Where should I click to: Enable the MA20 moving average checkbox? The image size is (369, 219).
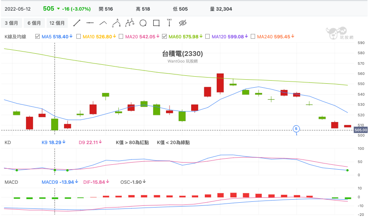121,37
